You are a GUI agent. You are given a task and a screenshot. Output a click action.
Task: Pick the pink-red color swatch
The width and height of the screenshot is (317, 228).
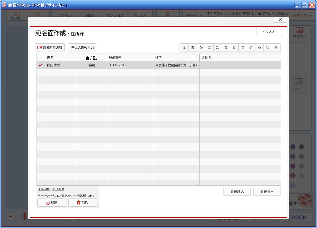tap(293, 176)
